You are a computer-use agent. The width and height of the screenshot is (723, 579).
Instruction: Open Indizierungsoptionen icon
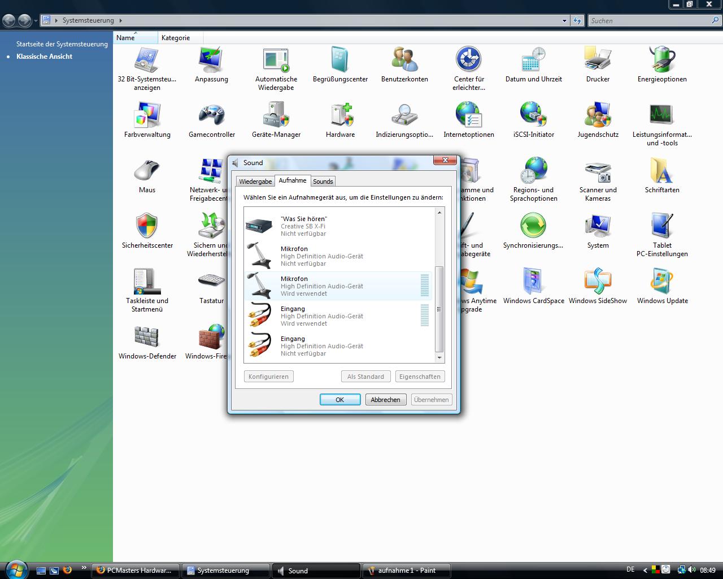pyautogui.click(x=404, y=120)
